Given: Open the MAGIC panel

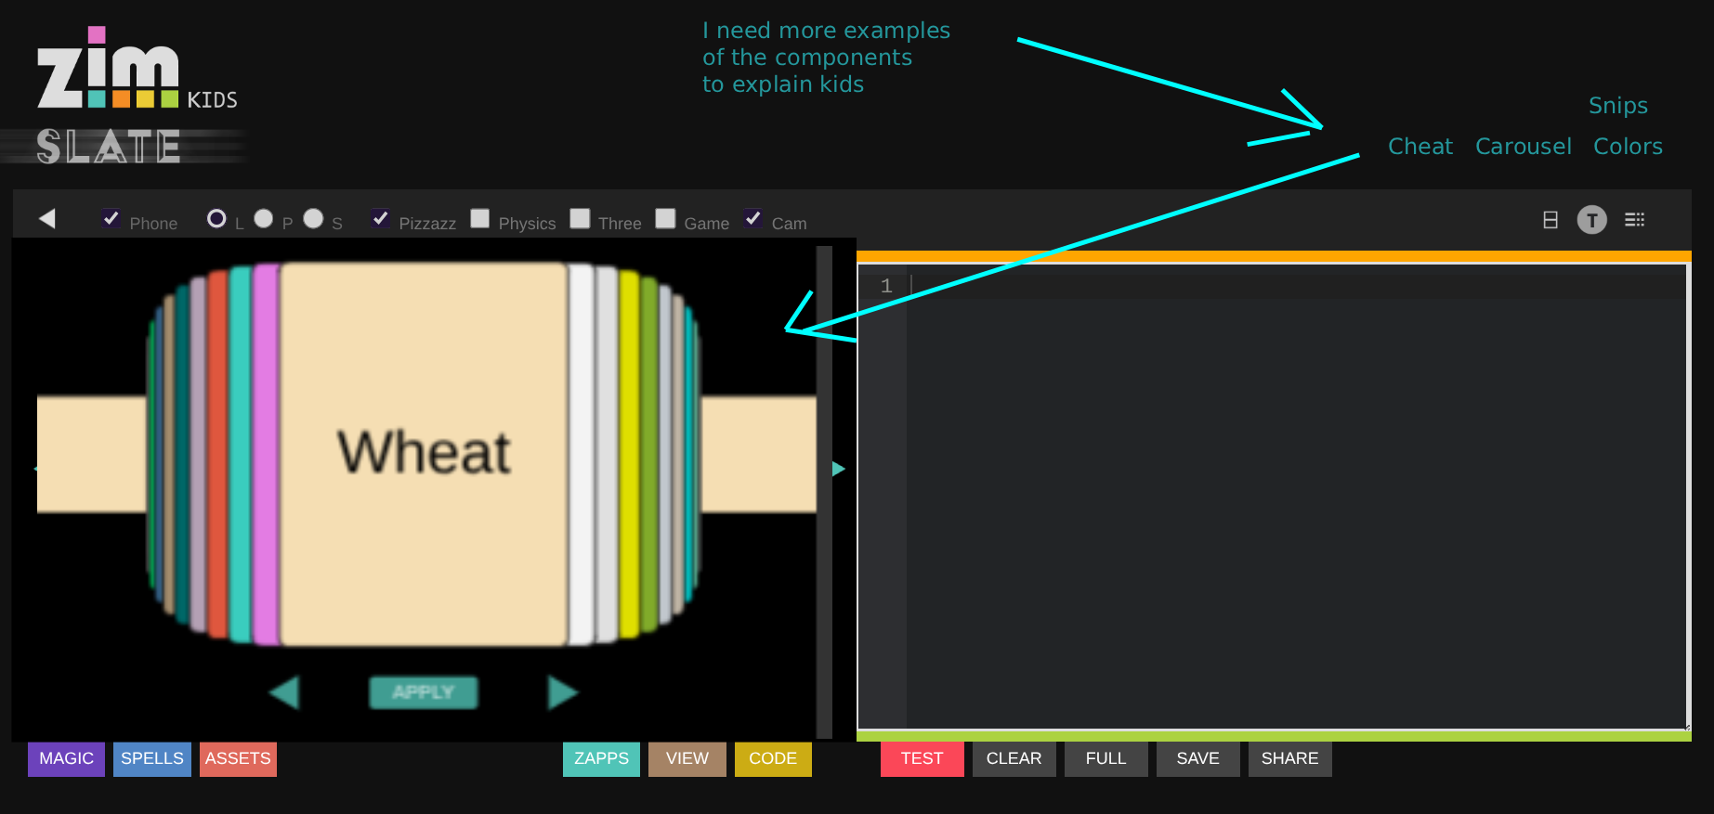Looking at the screenshot, I should click(x=66, y=758).
